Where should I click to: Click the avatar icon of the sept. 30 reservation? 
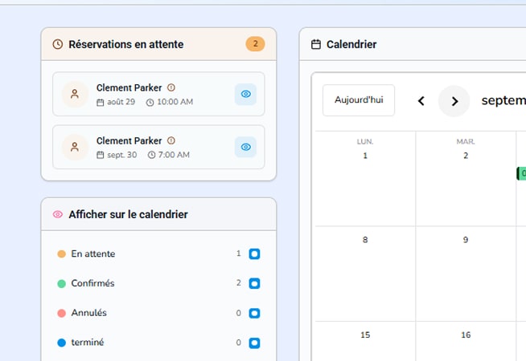pyautogui.click(x=75, y=147)
